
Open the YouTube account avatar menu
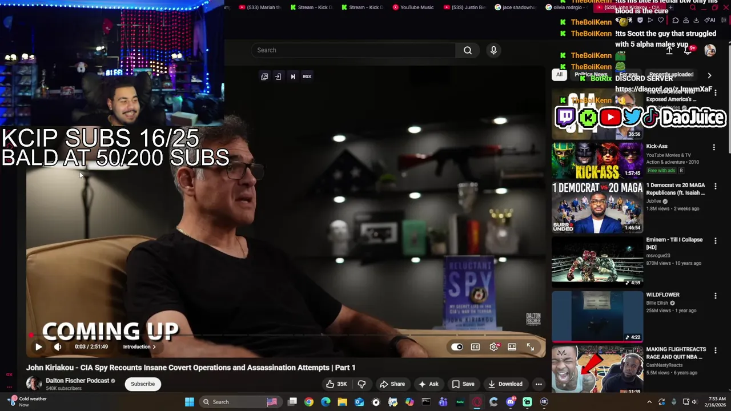(710, 50)
